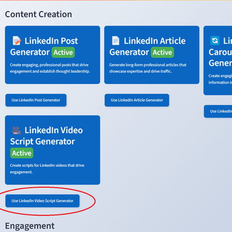Open Use LinkedIn Post Generator button
This screenshot has height=232, width=232.
point(36,100)
